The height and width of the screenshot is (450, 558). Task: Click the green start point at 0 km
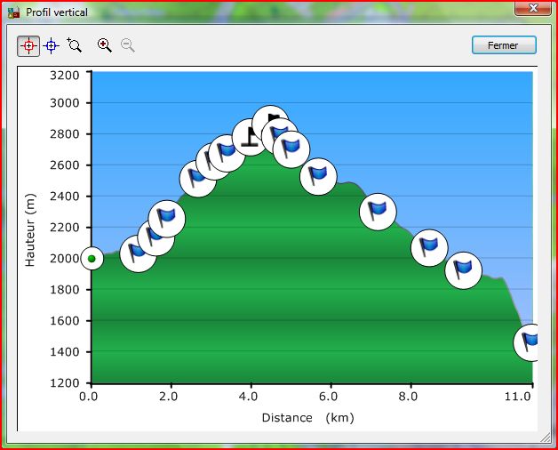(x=92, y=259)
